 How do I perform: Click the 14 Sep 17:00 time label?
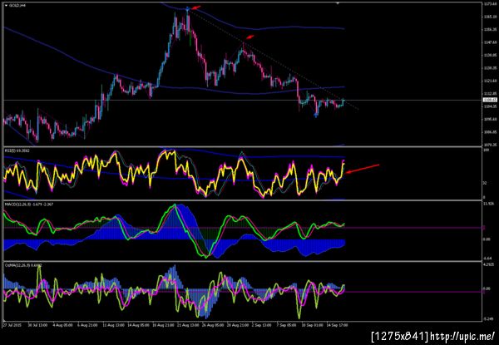point(338,326)
